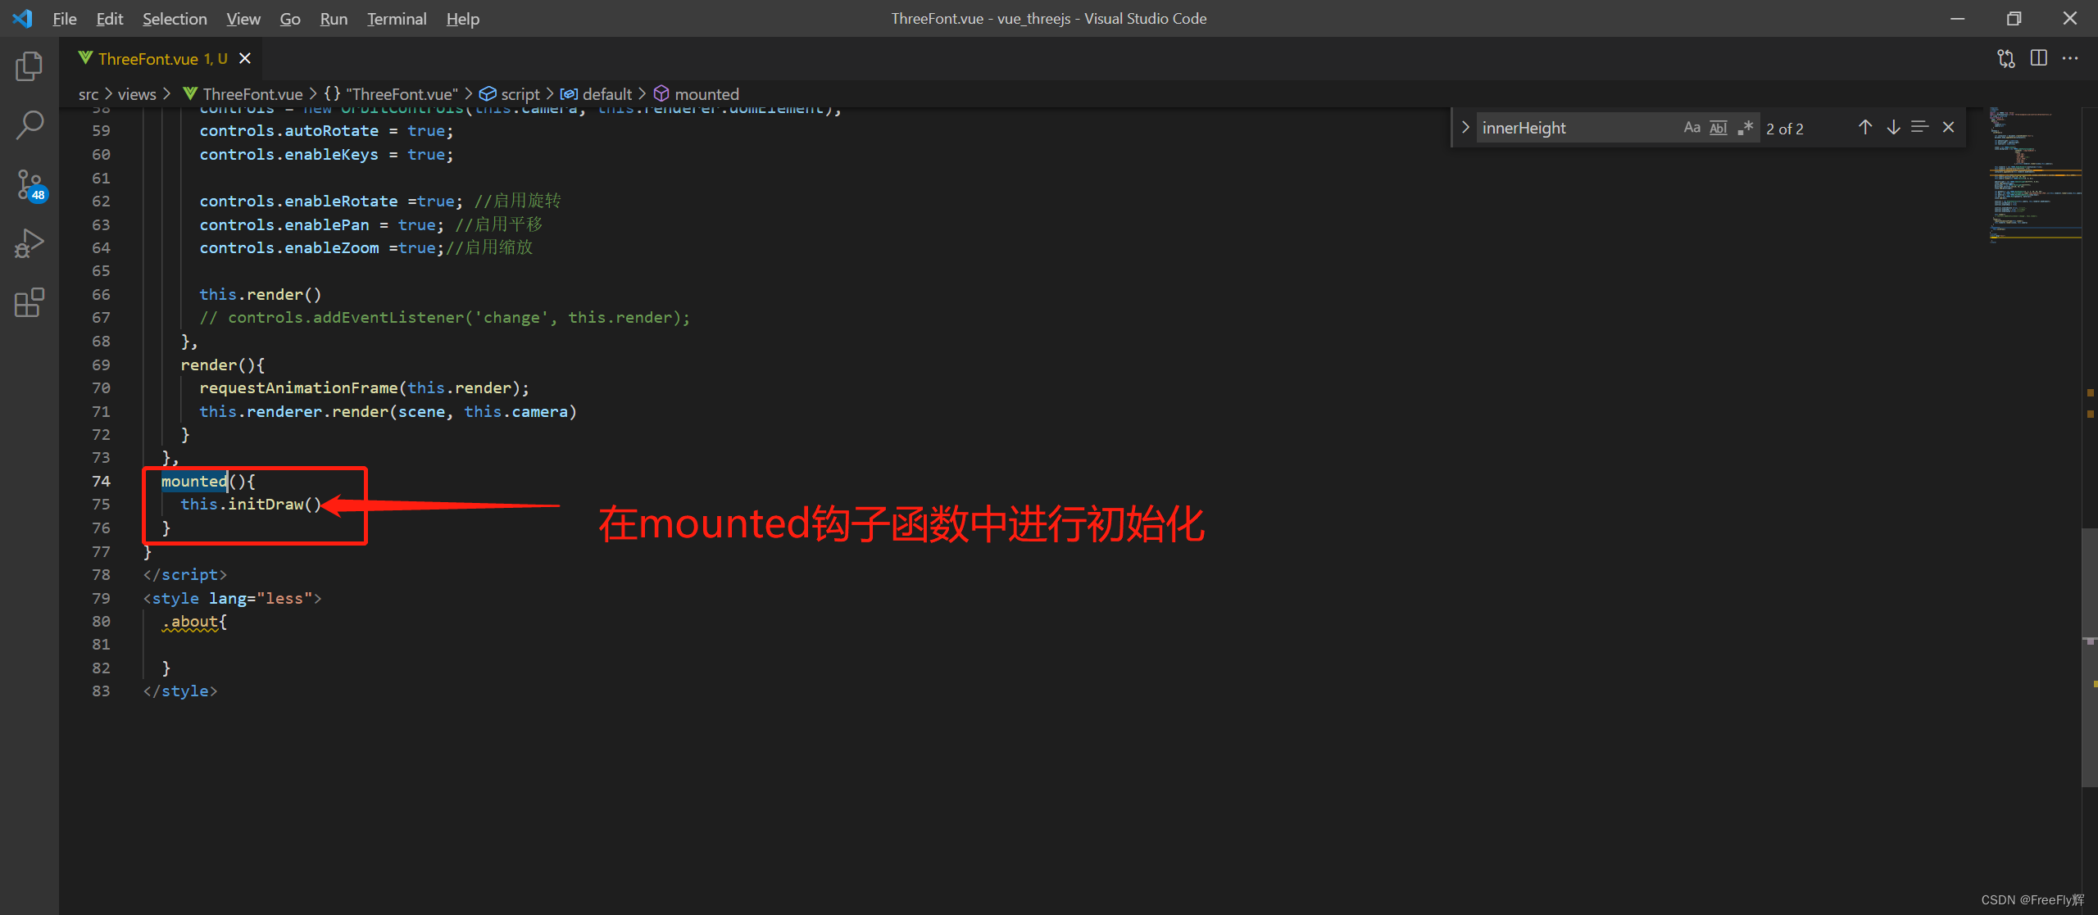Click src in the breadcrumb
Screen dimensions: 2098x915
click(89, 94)
